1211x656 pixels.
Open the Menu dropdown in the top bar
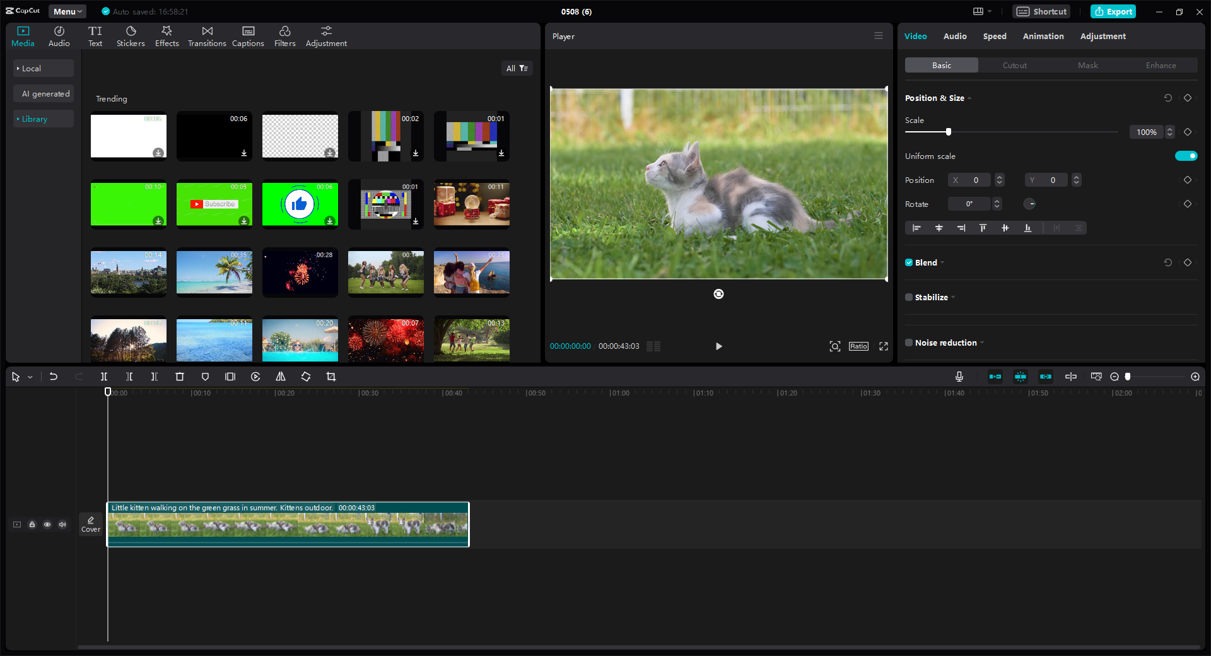click(67, 11)
